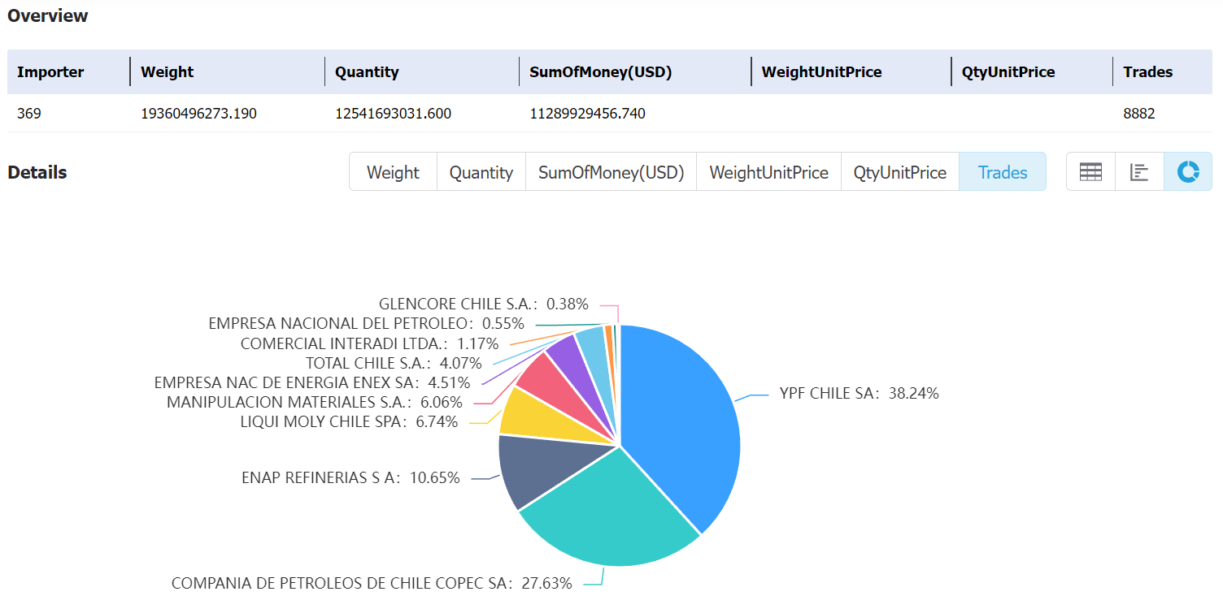Viewport: 1223px width, 613px height.
Task: Select the SumOfMoney(USD) tab
Action: pos(611,172)
